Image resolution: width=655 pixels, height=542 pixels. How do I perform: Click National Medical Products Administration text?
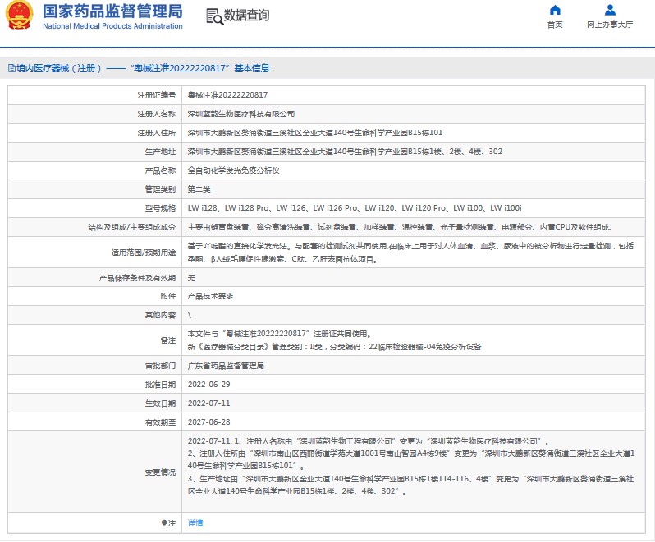pyautogui.click(x=112, y=26)
